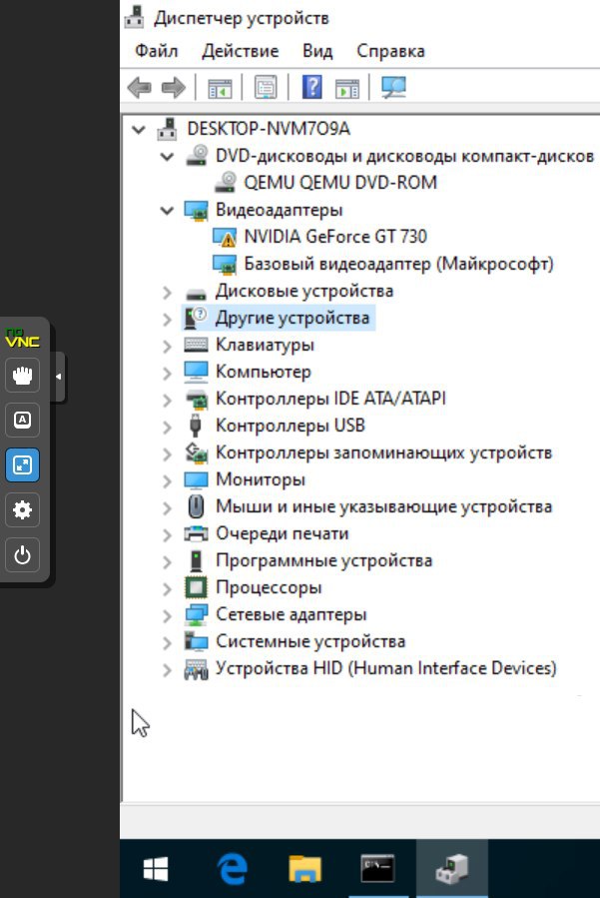Expand the Компьютер chevron
Screen dimensions: 600x898
167,374
